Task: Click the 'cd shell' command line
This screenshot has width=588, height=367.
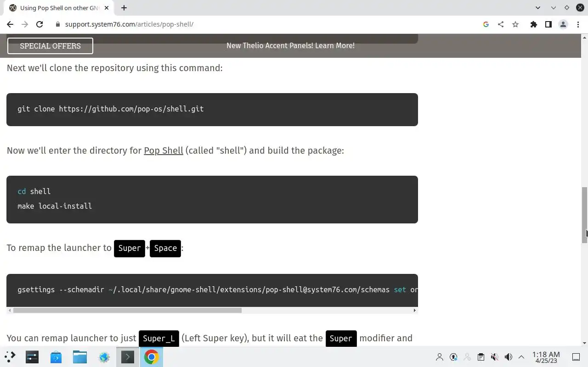Action: coord(34,191)
